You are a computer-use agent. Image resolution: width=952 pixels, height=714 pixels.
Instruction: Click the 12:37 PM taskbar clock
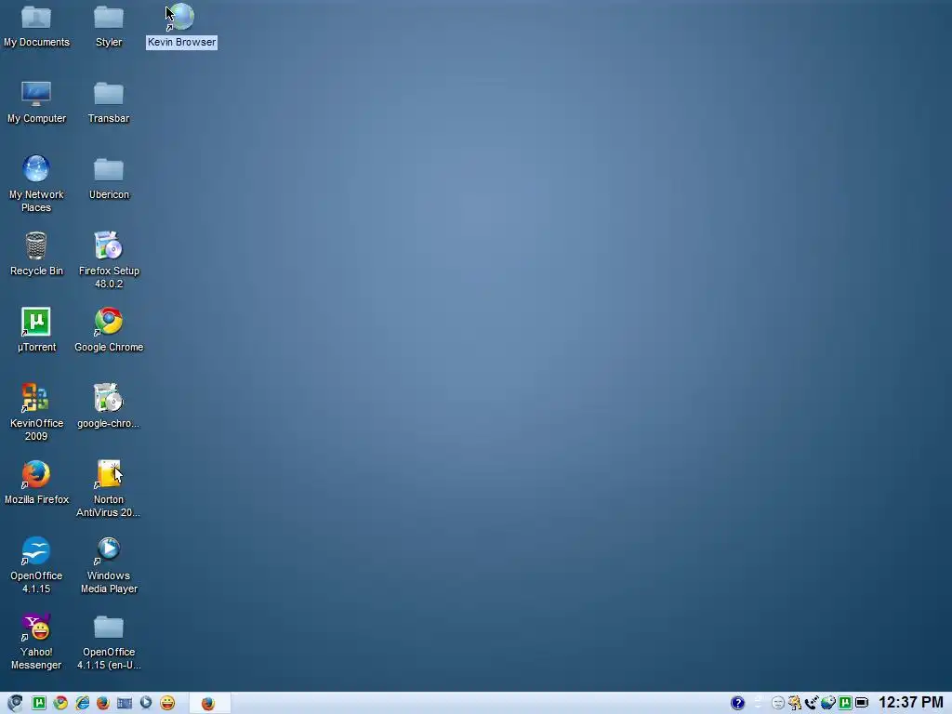click(x=911, y=703)
